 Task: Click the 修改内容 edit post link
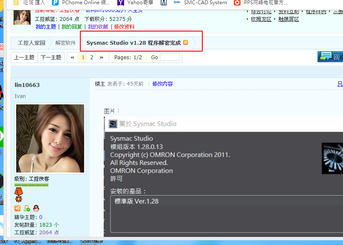pyautogui.click(x=162, y=84)
